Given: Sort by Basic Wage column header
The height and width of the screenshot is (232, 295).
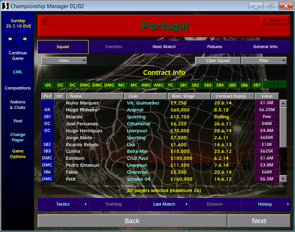Looking at the screenshot, I should [x=189, y=96].
